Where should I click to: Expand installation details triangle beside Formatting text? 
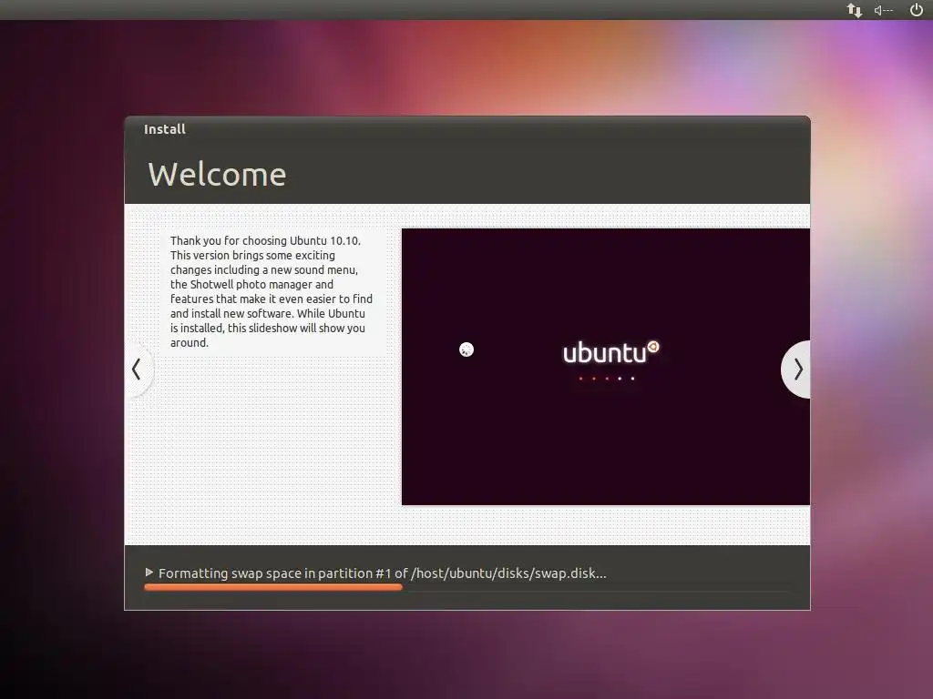pos(149,572)
